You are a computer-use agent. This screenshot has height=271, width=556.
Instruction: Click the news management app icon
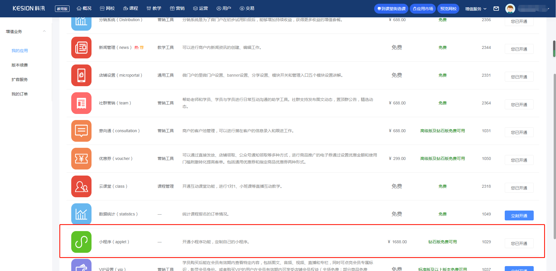(81, 48)
